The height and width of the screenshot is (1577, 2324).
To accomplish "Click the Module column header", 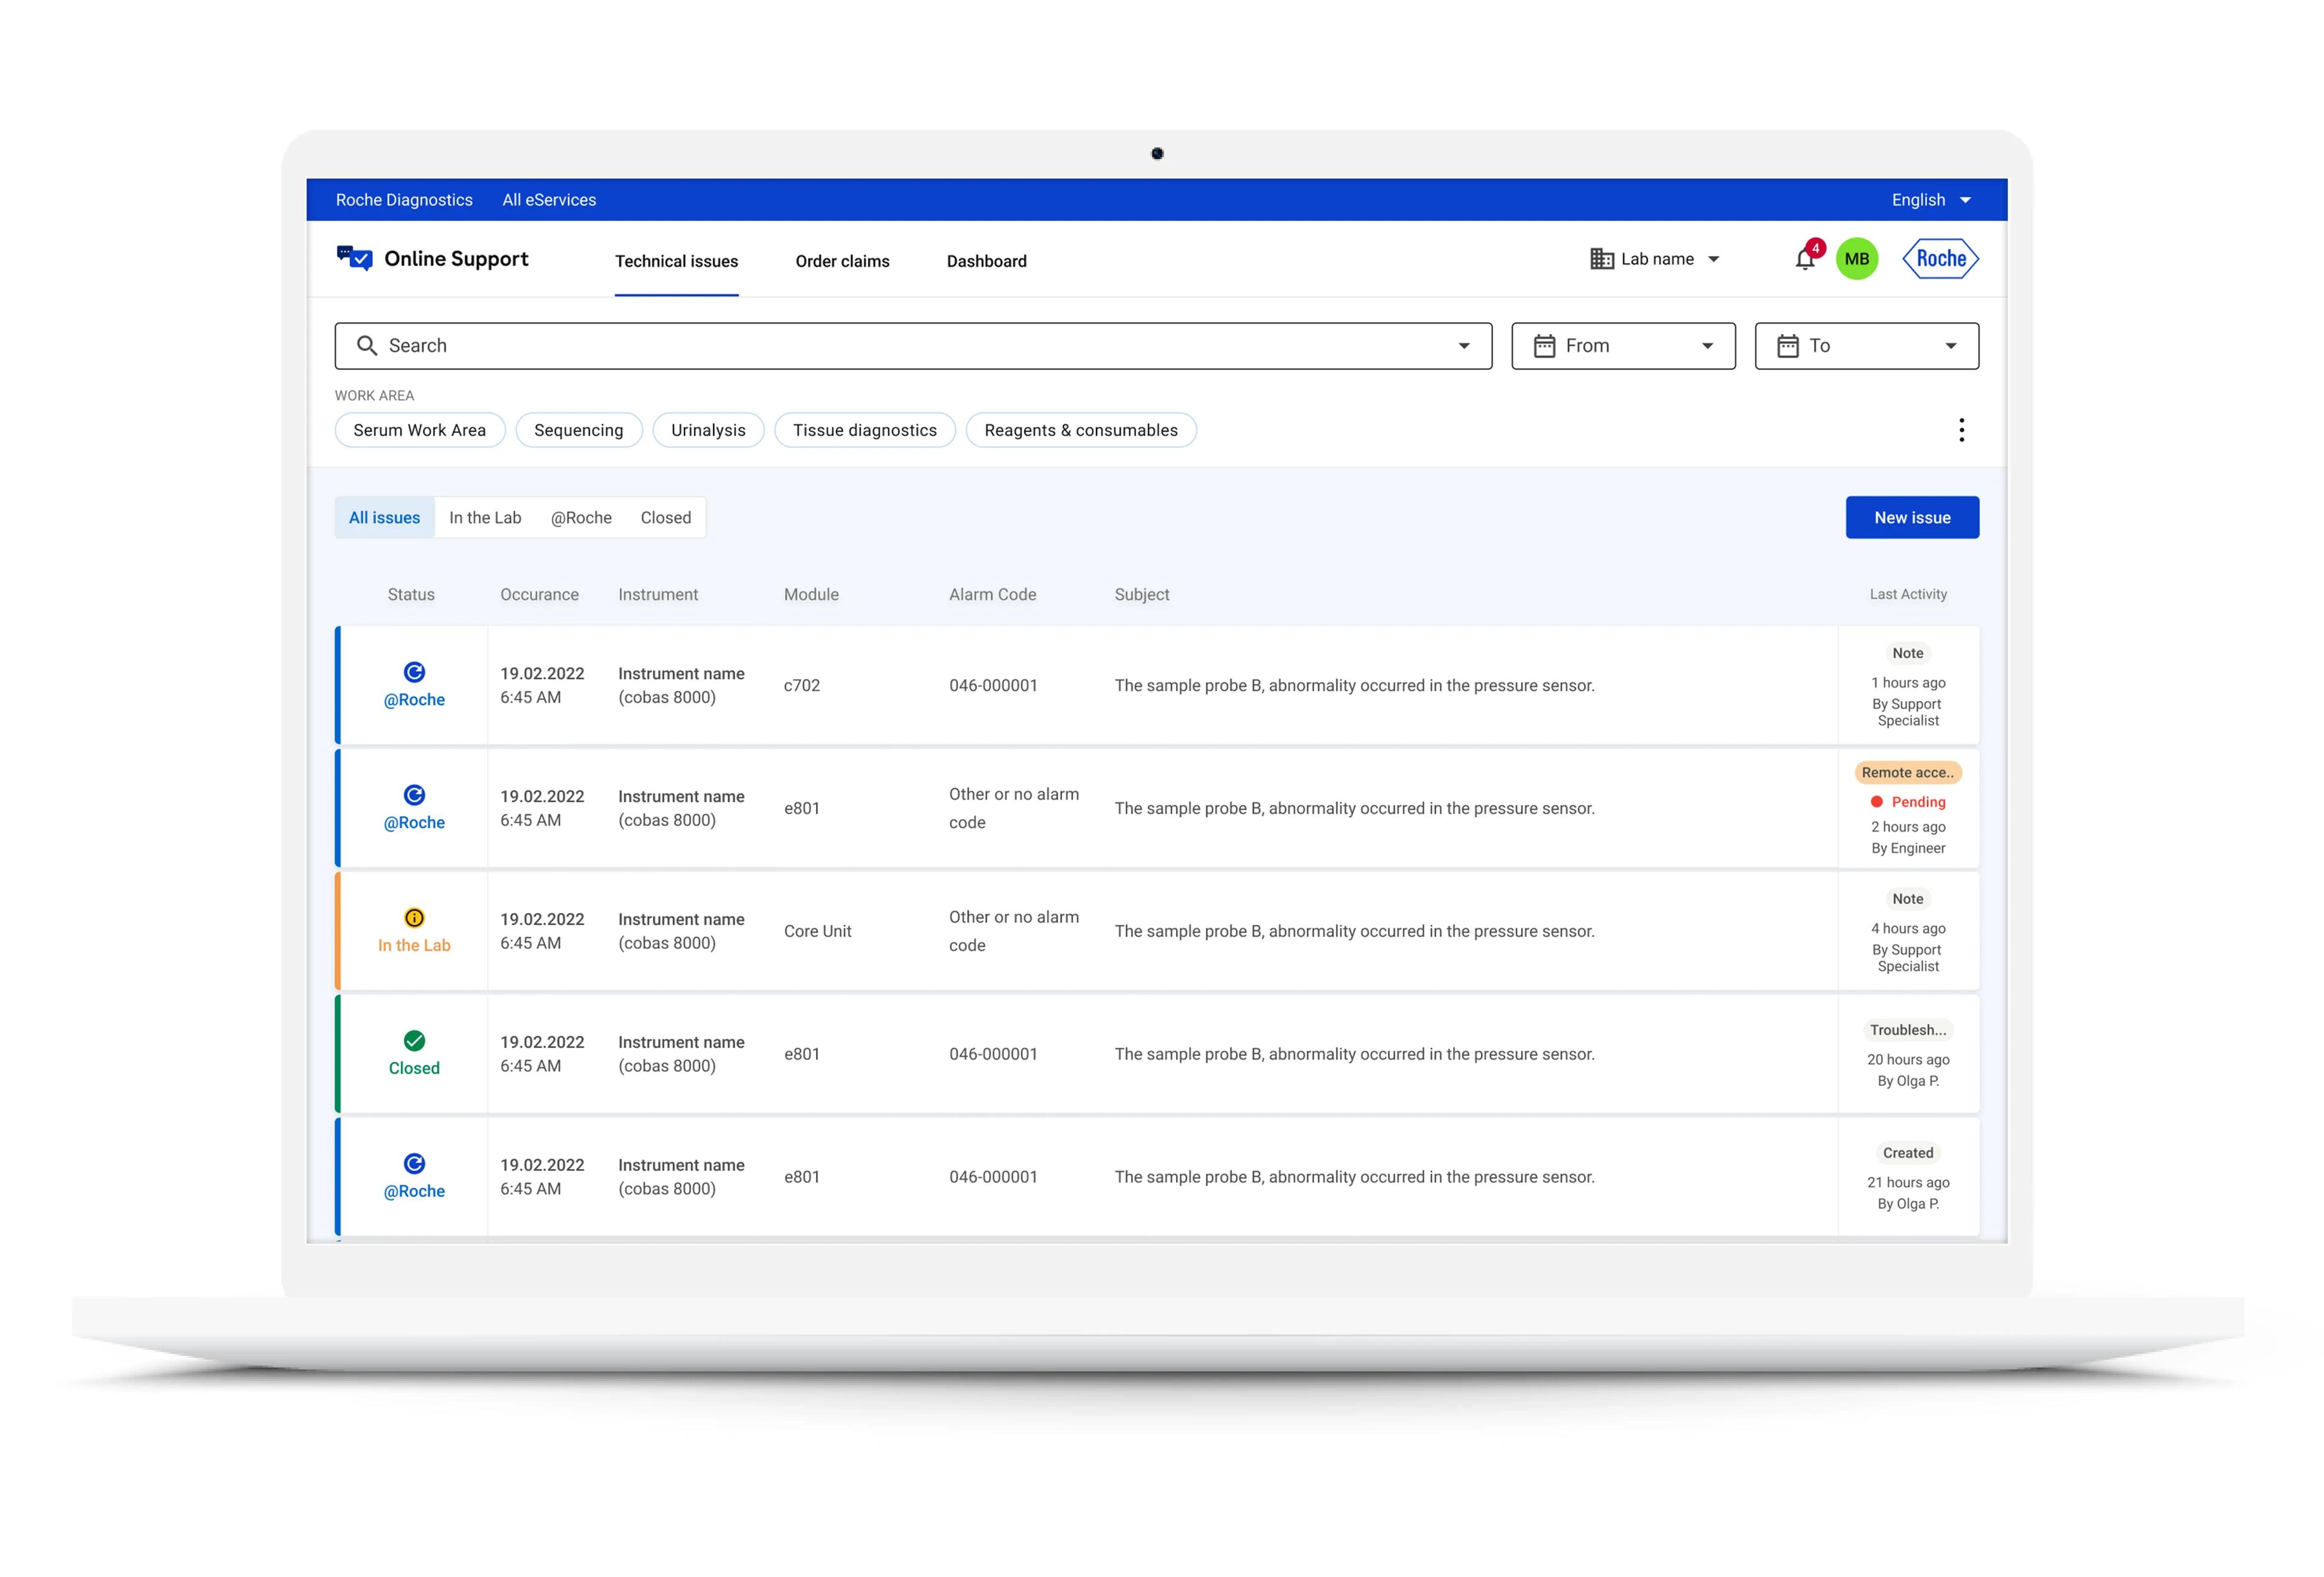I will [811, 595].
